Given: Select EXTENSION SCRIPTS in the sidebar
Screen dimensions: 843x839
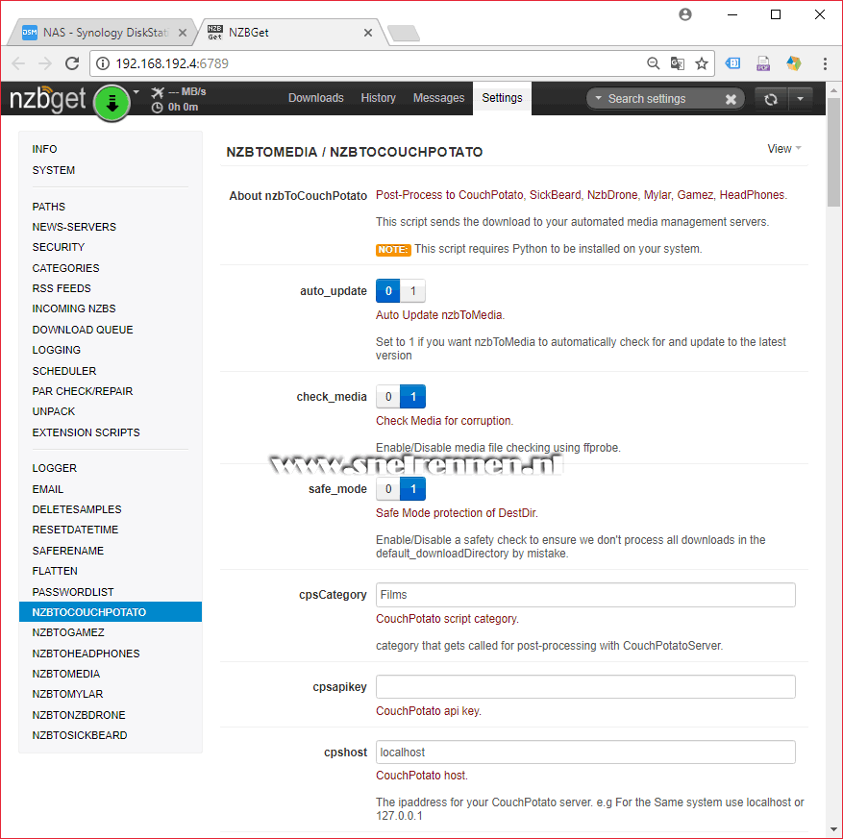Looking at the screenshot, I should [86, 432].
